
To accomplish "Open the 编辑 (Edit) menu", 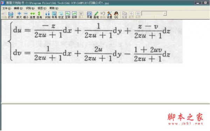I will click(18, 8).
